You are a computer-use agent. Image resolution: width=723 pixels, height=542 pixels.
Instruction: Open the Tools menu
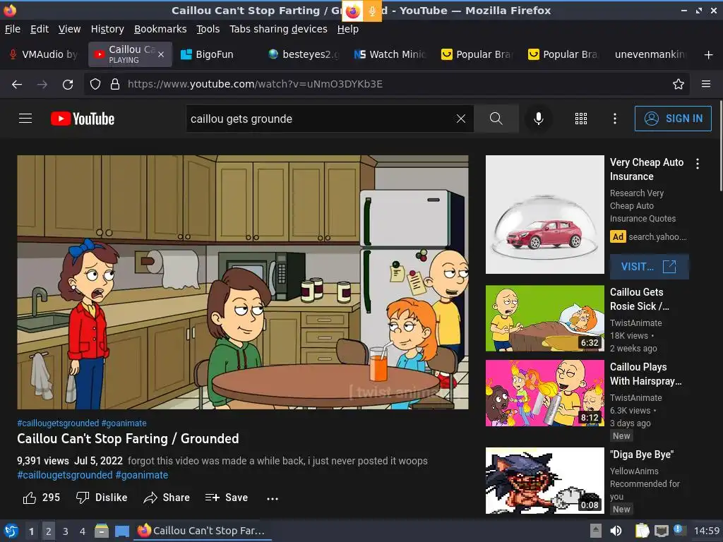[x=208, y=29]
